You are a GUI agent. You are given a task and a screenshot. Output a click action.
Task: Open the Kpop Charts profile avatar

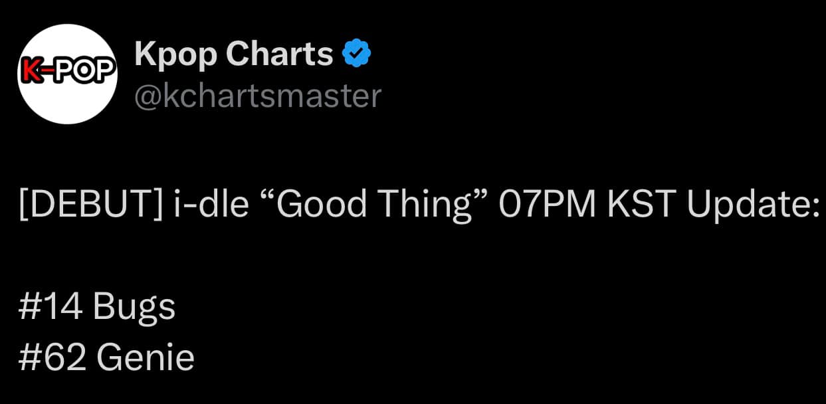[x=68, y=74]
